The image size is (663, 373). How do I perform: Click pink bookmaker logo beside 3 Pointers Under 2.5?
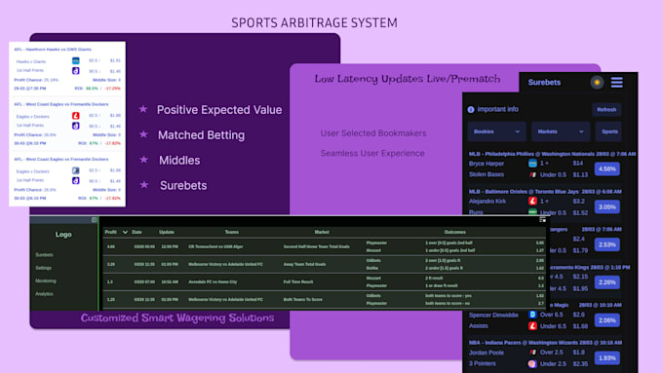pyautogui.click(x=532, y=363)
